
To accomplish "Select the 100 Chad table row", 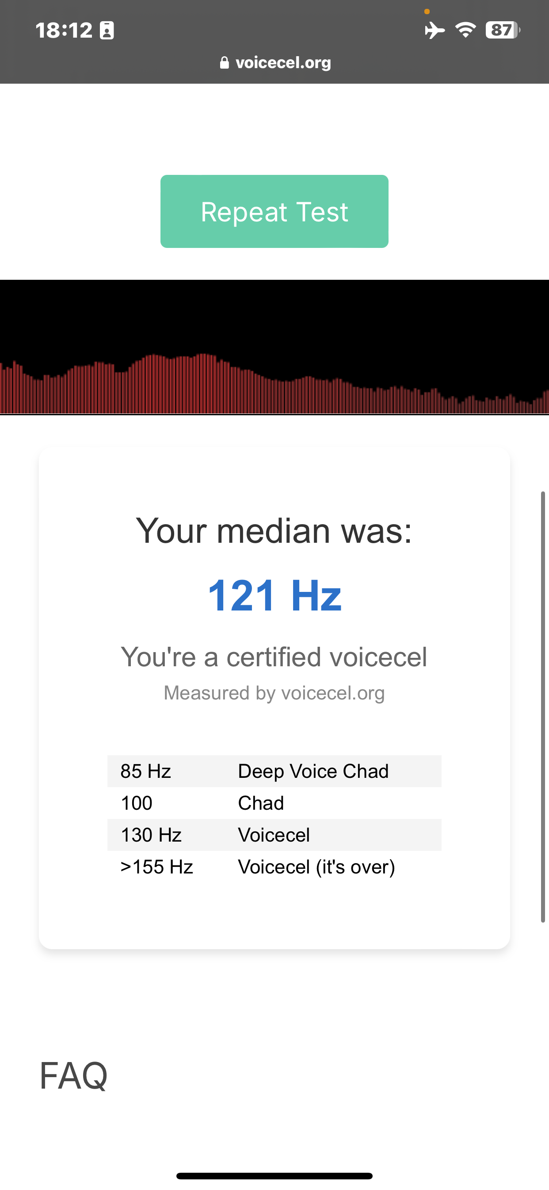I will [x=274, y=803].
